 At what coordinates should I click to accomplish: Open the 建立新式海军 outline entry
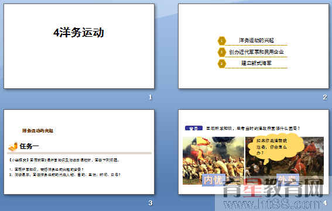coord(256,63)
